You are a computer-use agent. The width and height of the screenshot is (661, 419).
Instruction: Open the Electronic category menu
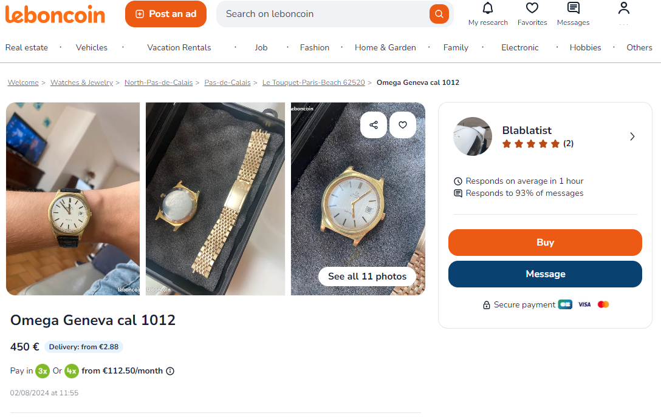tap(520, 47)
